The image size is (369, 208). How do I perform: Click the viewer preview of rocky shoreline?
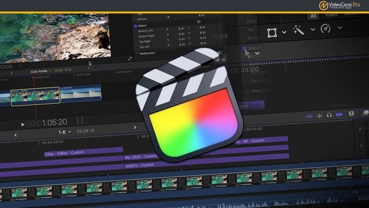click(x=55, y=38)
